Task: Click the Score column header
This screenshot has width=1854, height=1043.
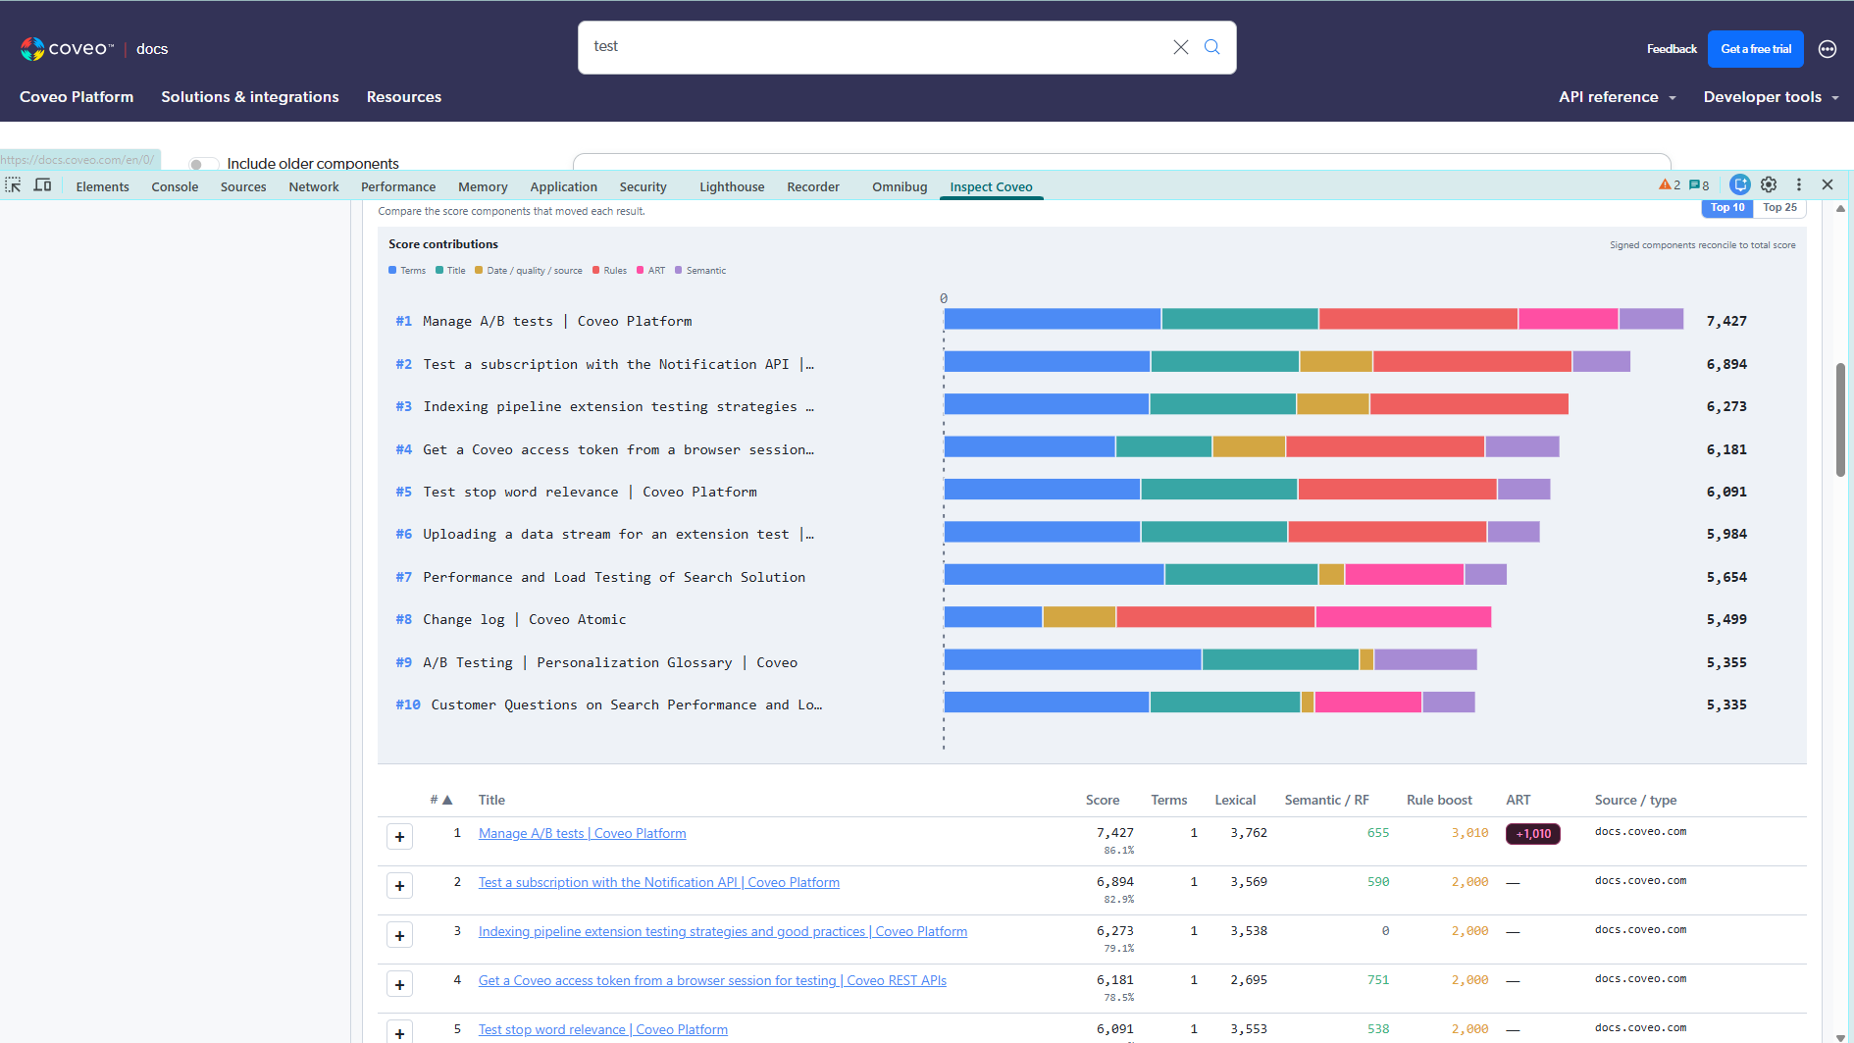Action: click(x=1103, y=800)
